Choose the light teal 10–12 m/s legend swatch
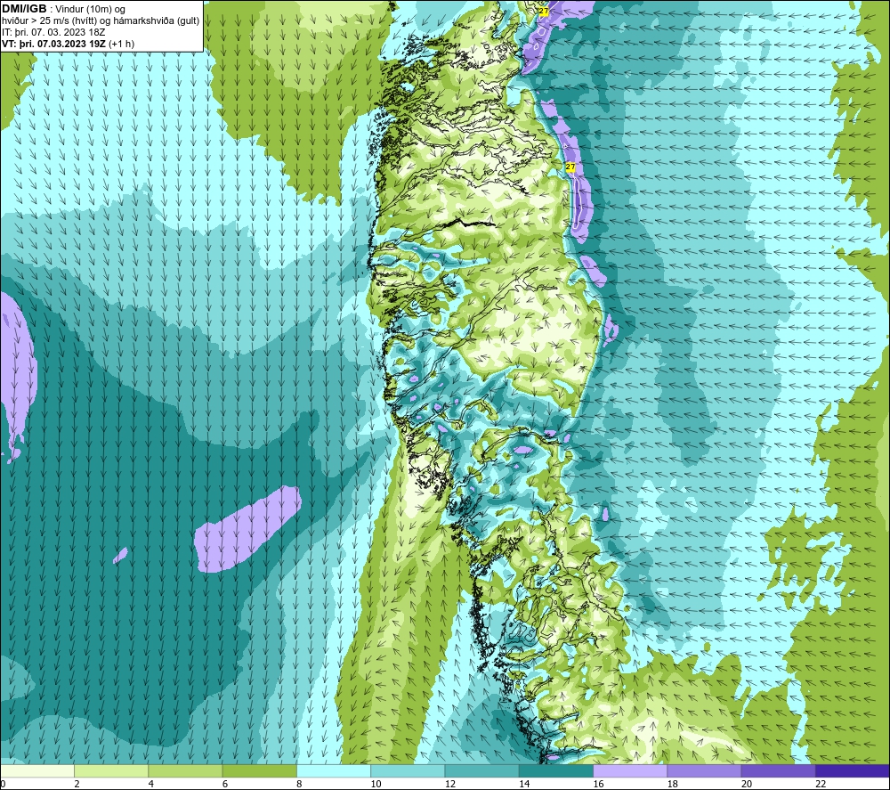Screen dimensions: 890x790 pyautogui.click(x=408, y=770)
